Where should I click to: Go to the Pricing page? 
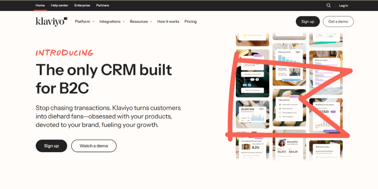[x=191, y=22]
